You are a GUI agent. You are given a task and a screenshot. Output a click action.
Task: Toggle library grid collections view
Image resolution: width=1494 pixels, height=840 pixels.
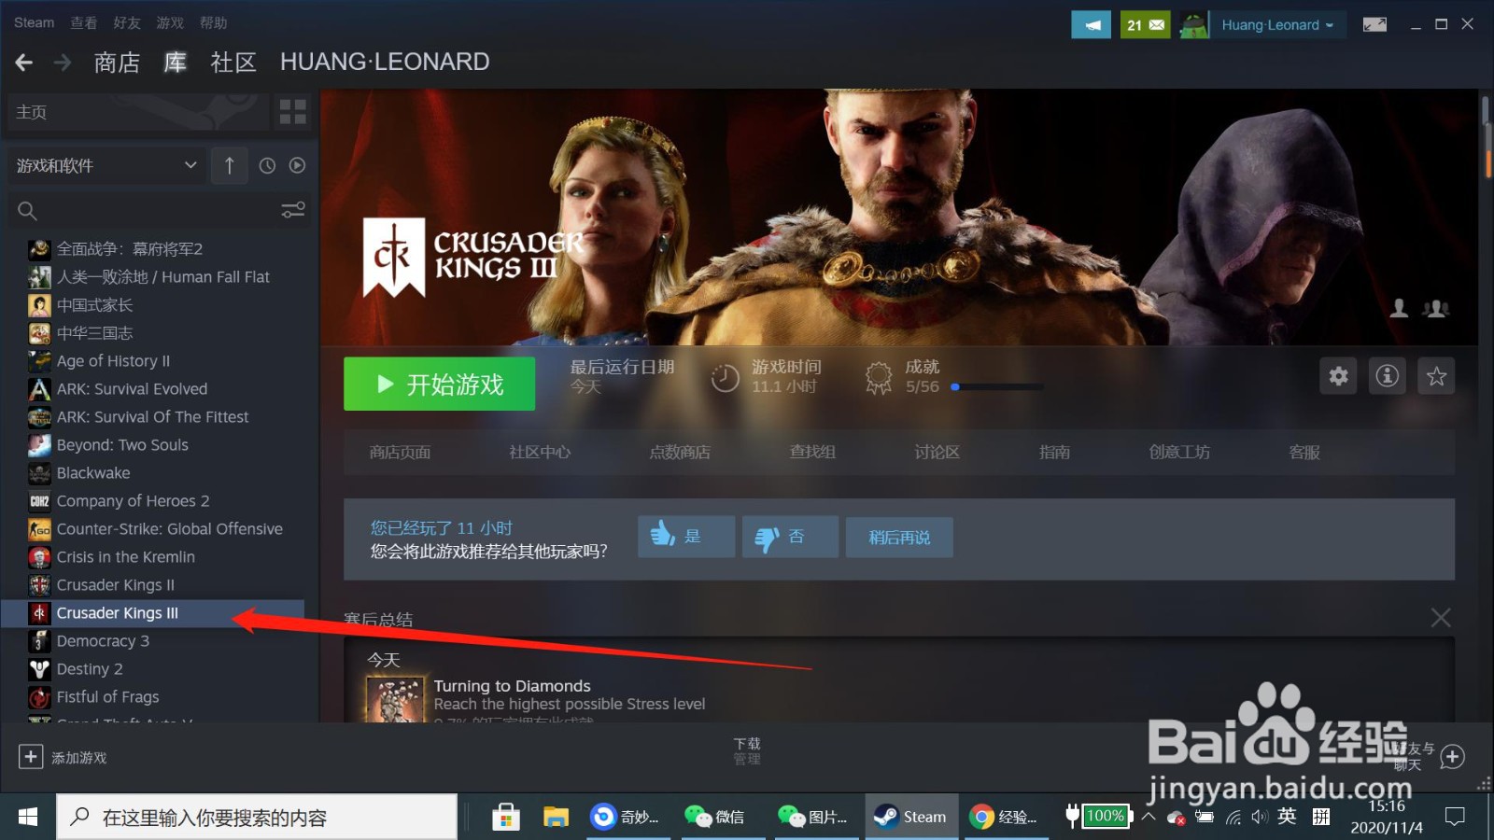[293, 112]
